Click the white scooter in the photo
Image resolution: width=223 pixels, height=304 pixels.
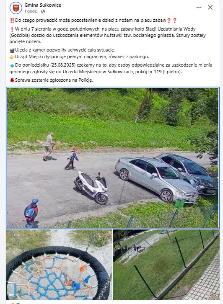click(x=91, y=187)
